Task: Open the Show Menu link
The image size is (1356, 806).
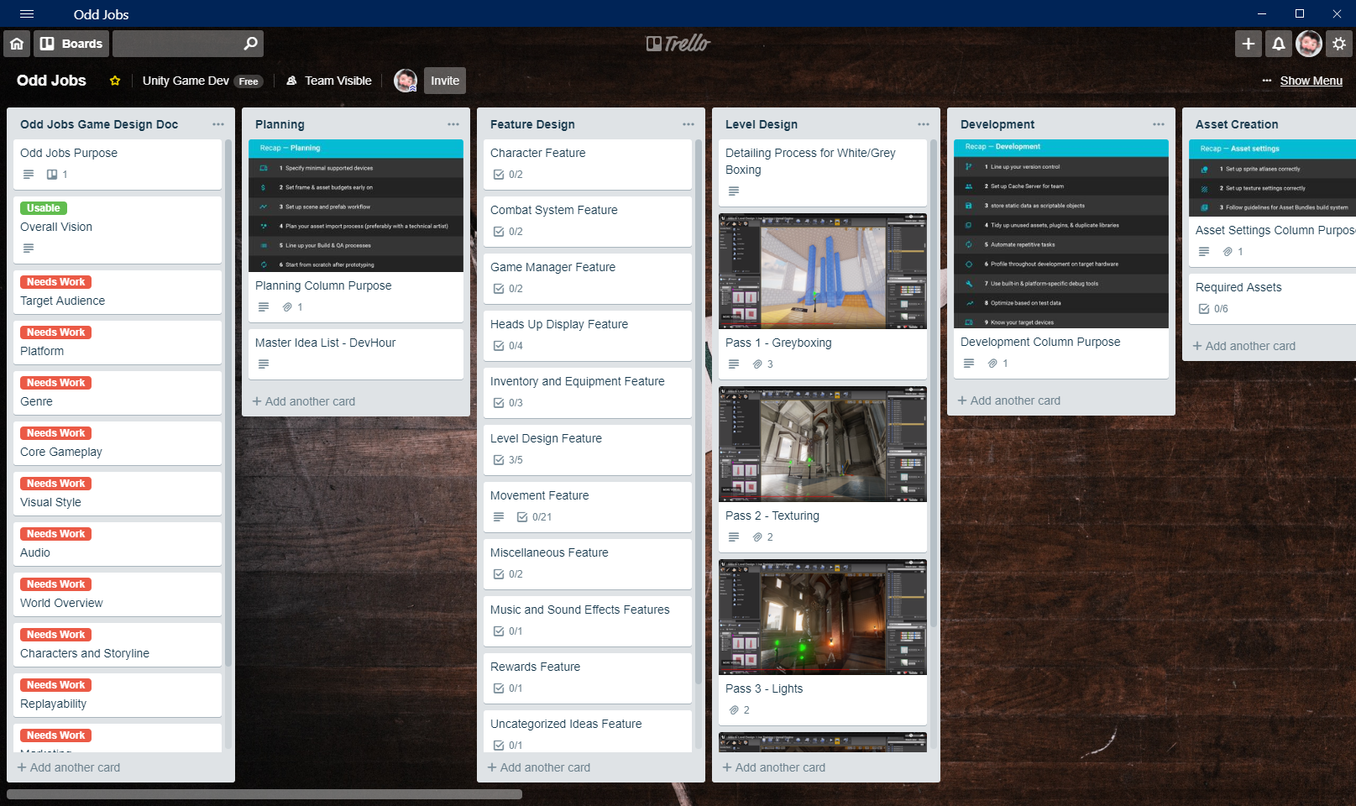Action: pyautogui.click(x=1311, y=81)
